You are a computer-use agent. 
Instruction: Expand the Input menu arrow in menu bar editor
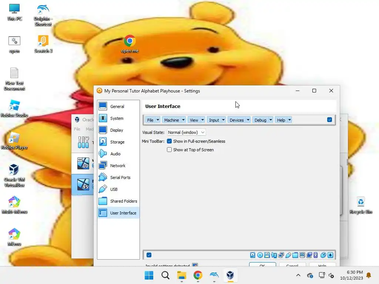(223, 120)
